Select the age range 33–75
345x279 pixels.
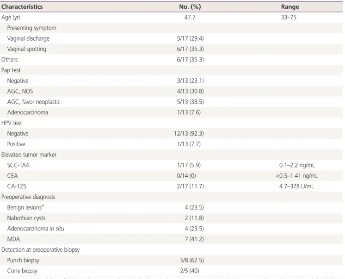[289, 17]
